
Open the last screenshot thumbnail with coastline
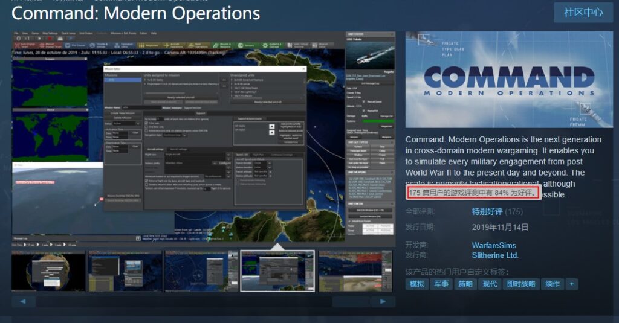[x=355, y=271]
